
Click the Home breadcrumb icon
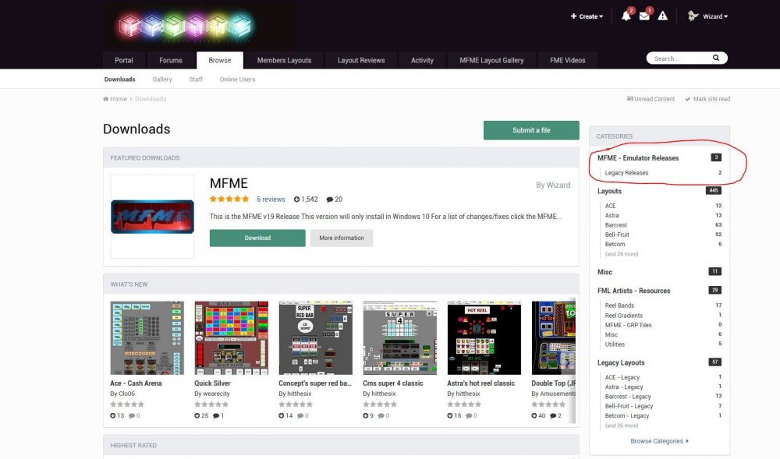(105, 99)
